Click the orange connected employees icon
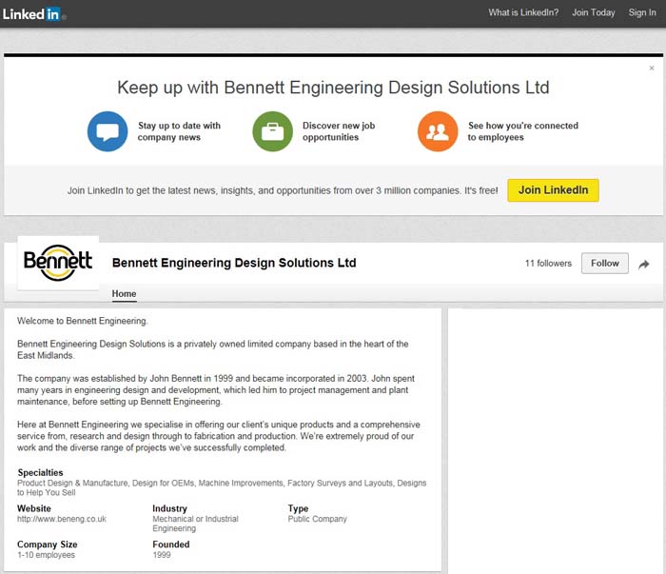This screenshot has height=574, width=666. click(x=438, y=131)
